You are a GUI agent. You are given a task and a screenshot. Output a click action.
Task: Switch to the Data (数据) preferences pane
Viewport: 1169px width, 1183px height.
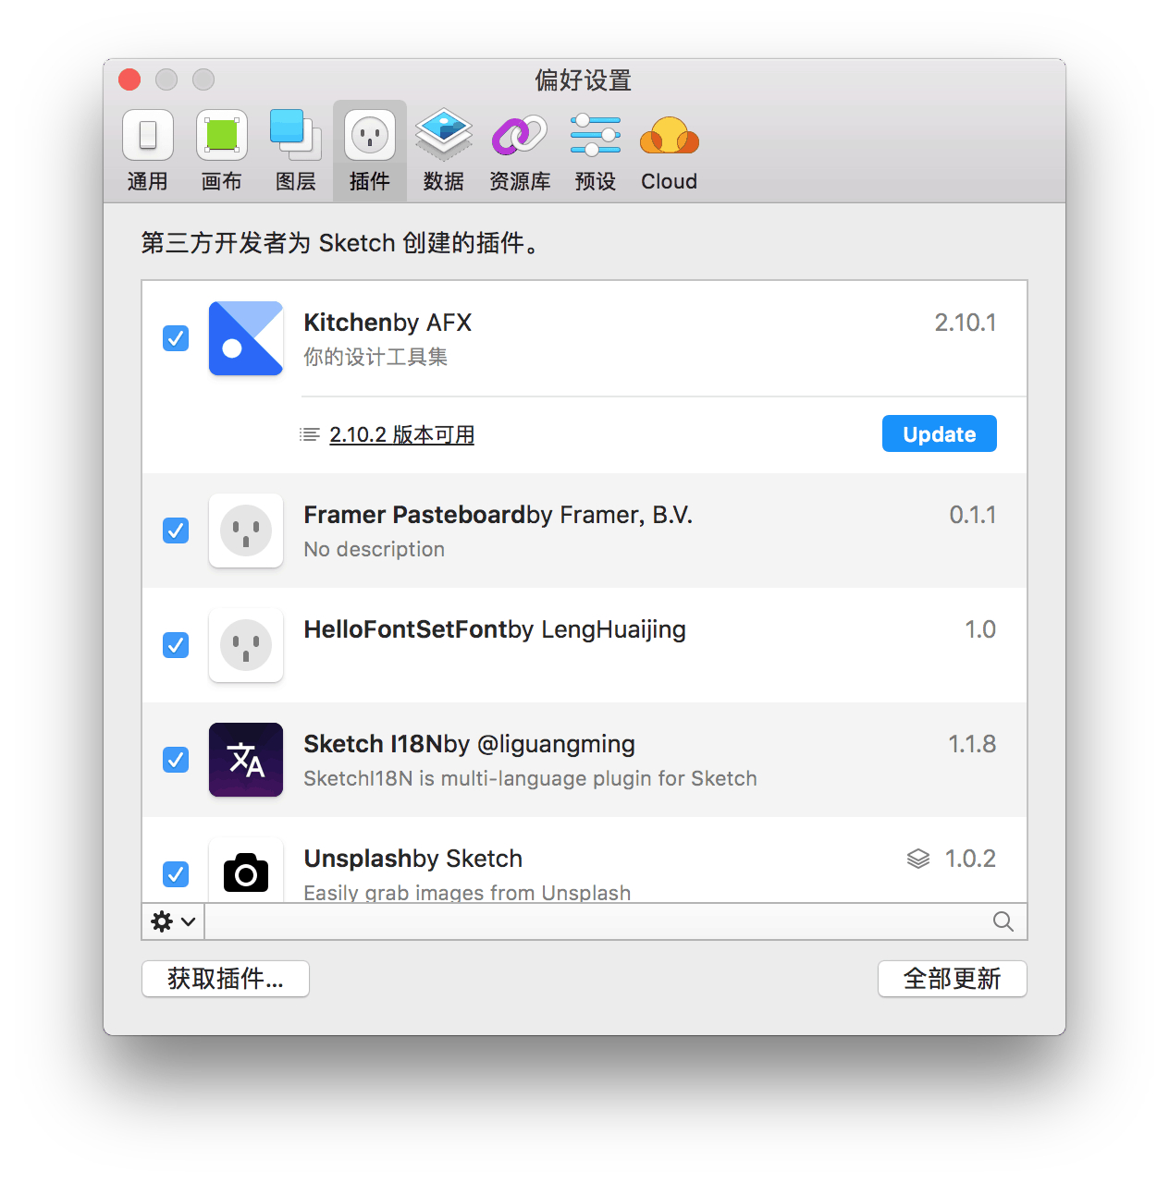(x=444, y=150)
